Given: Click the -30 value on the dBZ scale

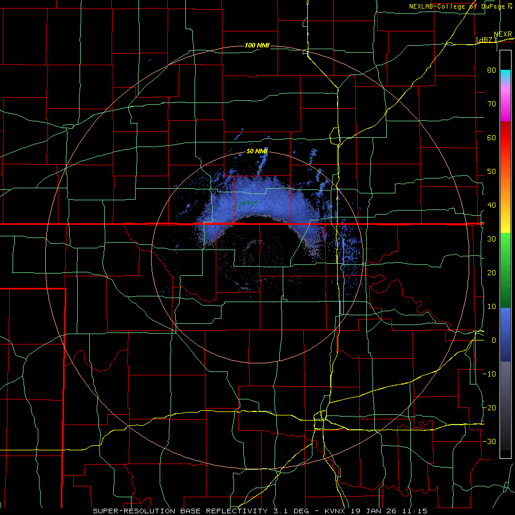Looking at the screenshot, I should [489, 442].
